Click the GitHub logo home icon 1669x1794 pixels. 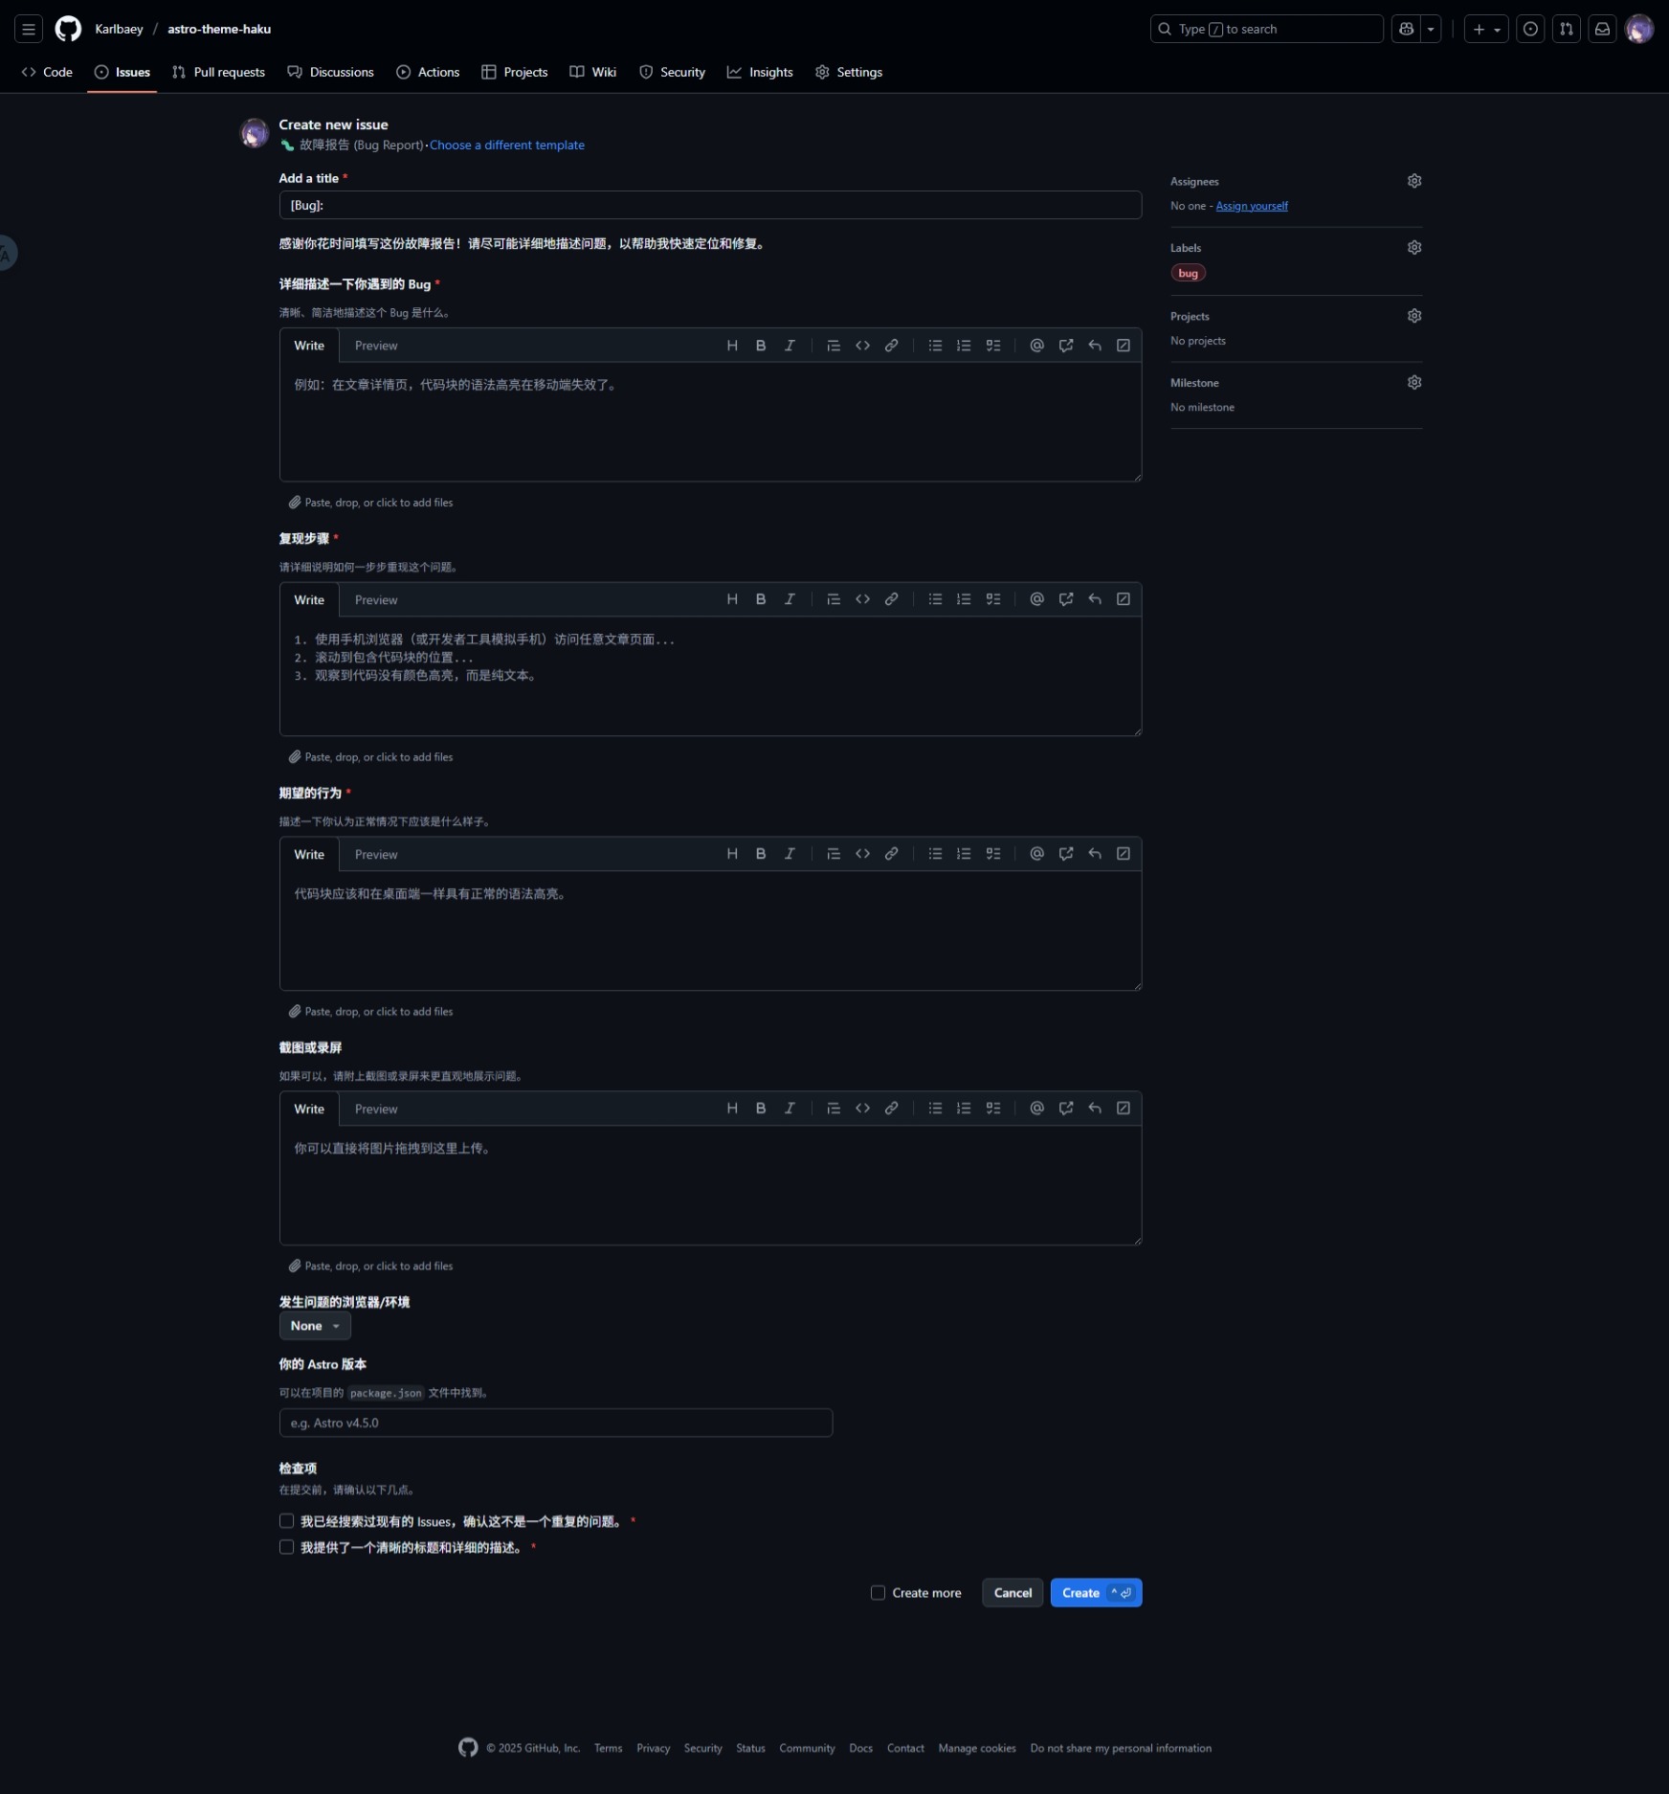click(68, 29)
